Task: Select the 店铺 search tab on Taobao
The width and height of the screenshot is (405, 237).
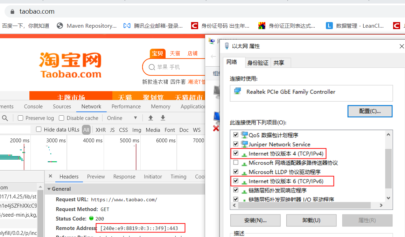Action: [193, 54]
